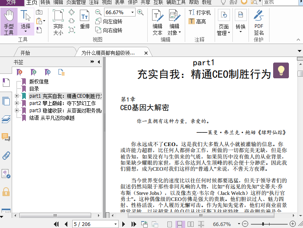Rotate the page left (向左旋转)
Screen dimensions: 303x228
point(109,21)
